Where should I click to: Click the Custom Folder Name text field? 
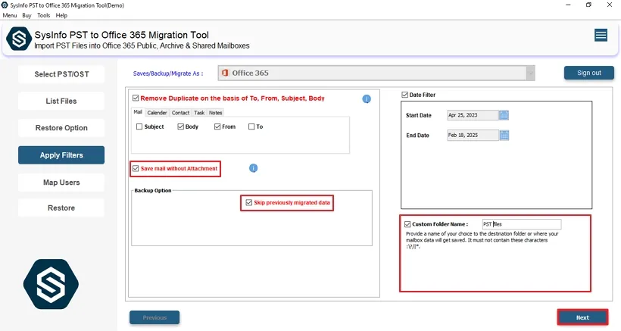(x=521, y=224)
